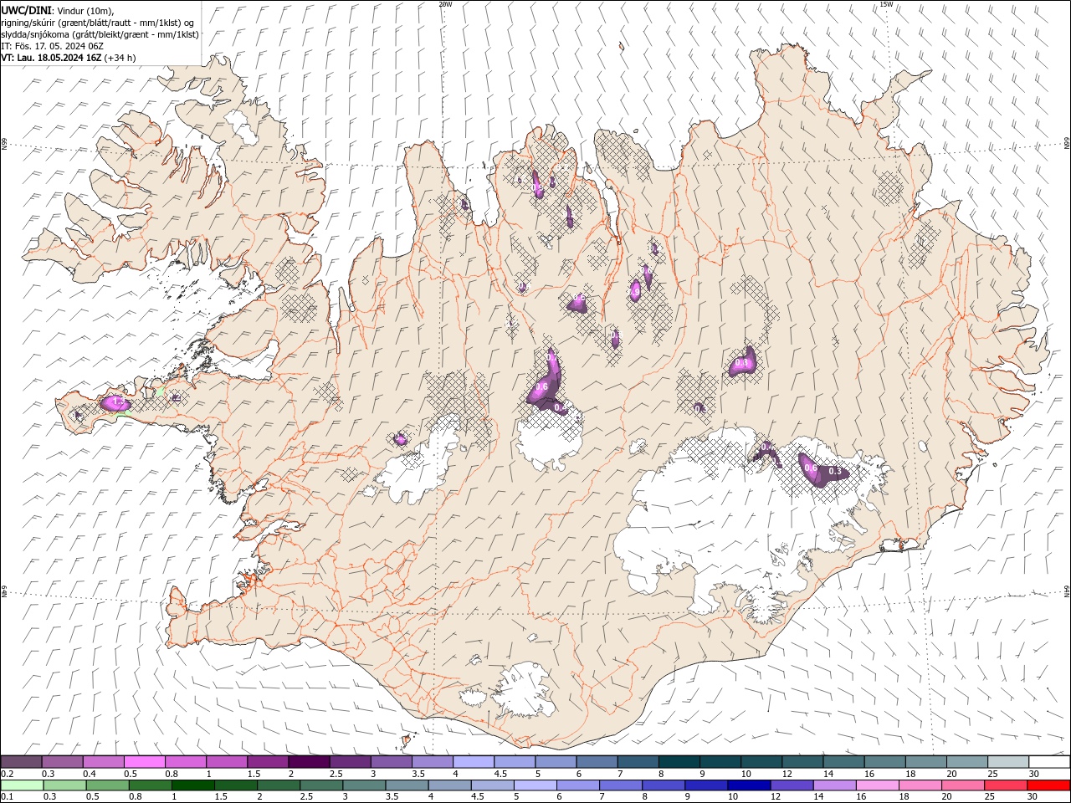The width and height of the screenshot is (1071, 803).
Task: Click upper legend swatch between 1 and 1.5
Action: point(227,762)
